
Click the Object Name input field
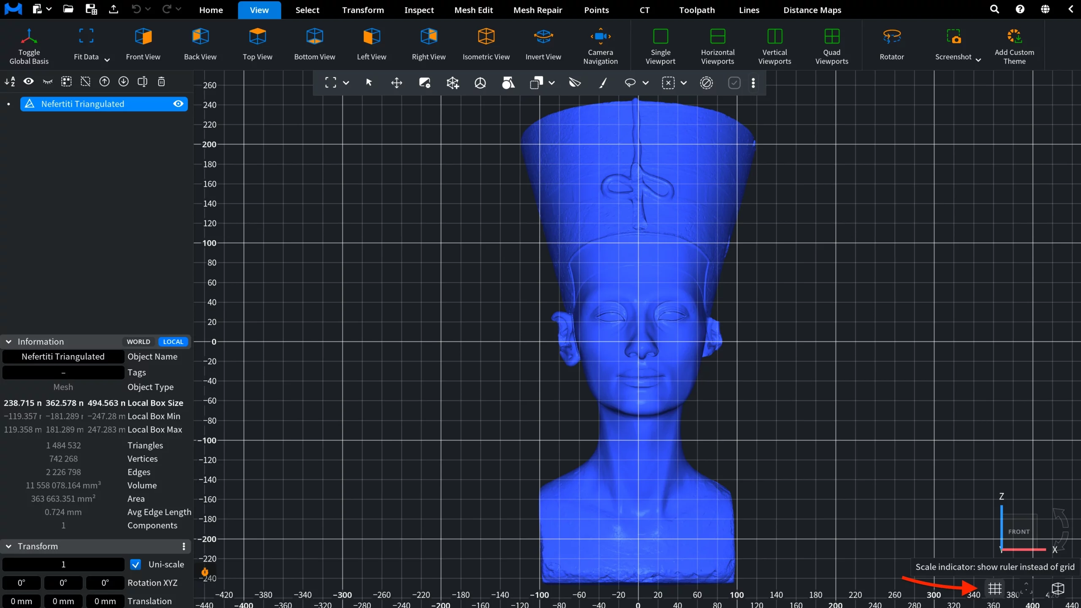pyautogui.click(x=63, y=357)
